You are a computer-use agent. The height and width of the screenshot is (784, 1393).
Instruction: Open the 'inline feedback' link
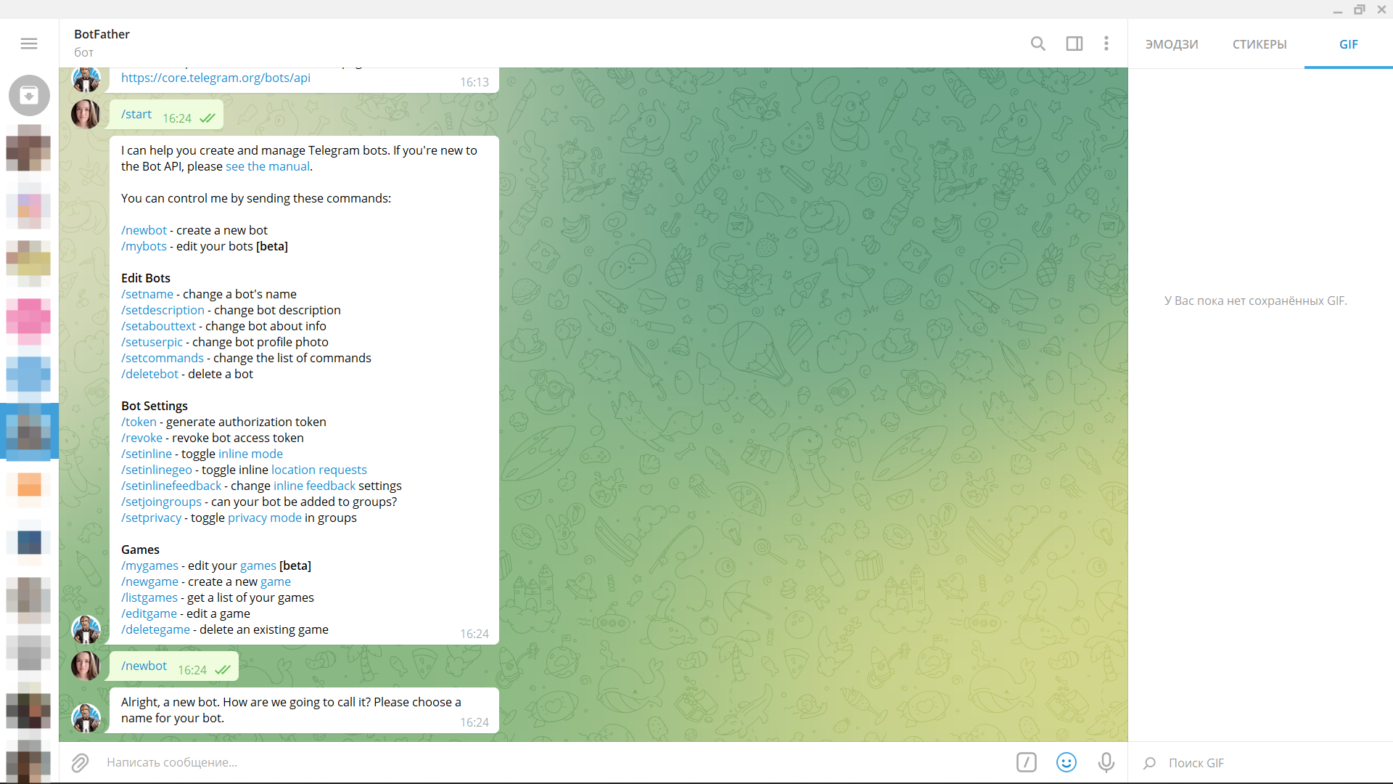pyautogui.click(x=314, y=486)
